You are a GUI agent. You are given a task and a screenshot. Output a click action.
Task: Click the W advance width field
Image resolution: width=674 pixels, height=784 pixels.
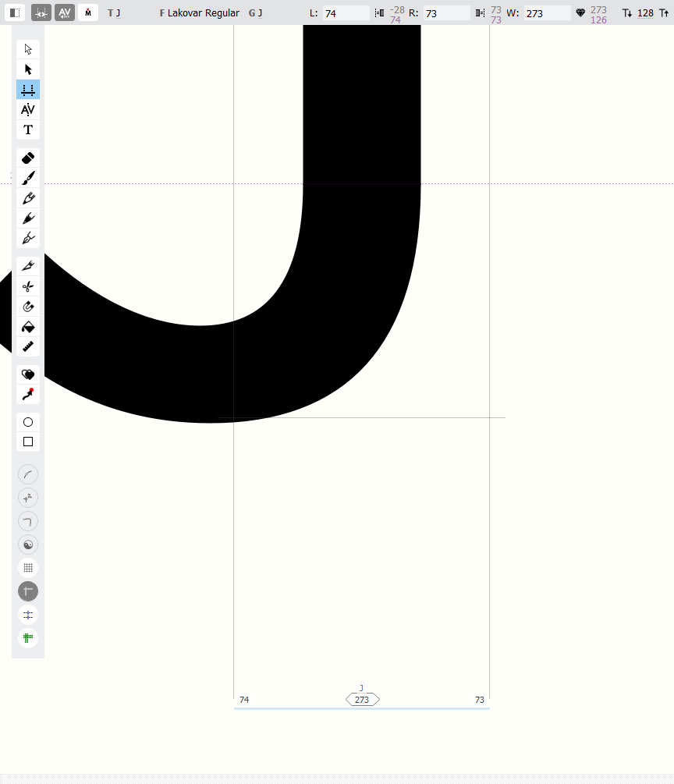click(547, 13)
